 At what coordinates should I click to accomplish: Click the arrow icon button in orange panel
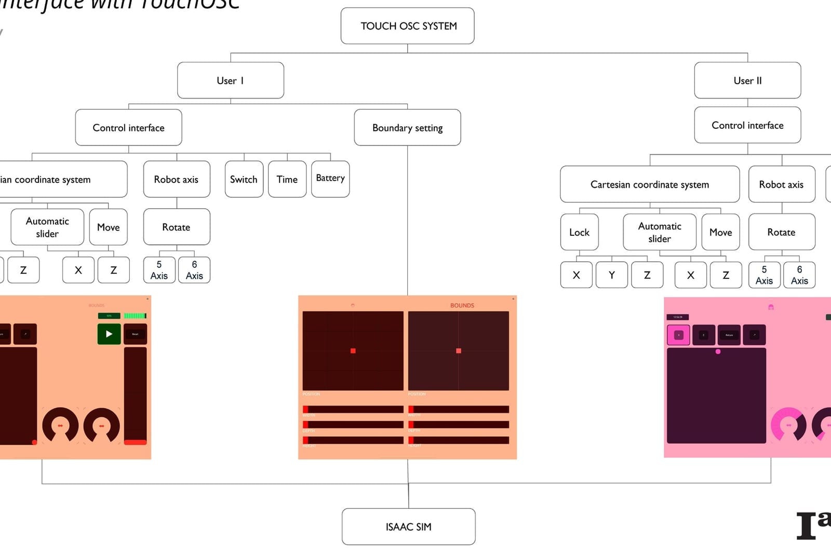coord(25,334)
